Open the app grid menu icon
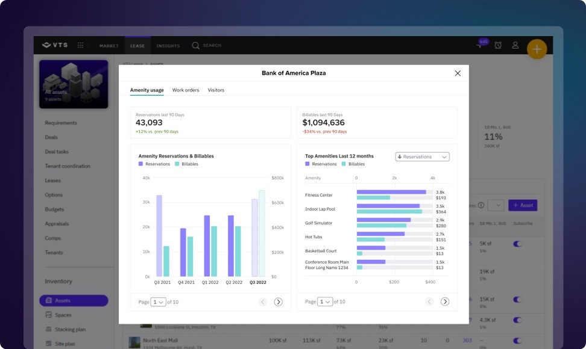This screenshot has width=586, height=349. click(x=80, y=45)
